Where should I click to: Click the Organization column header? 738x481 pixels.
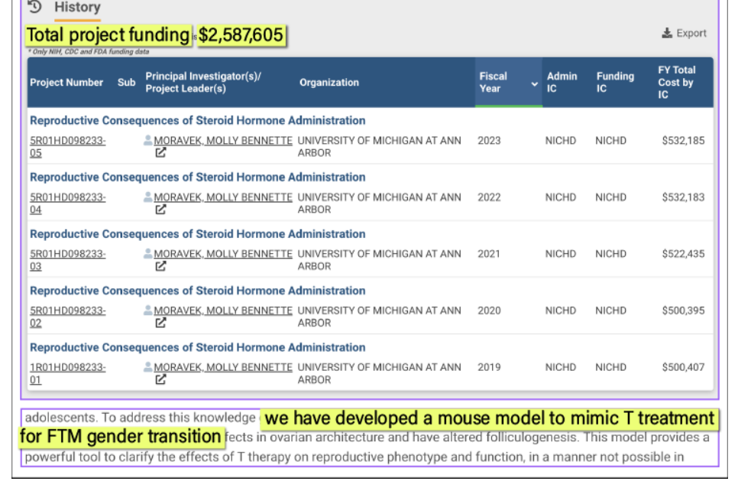(x=329, y=83)
